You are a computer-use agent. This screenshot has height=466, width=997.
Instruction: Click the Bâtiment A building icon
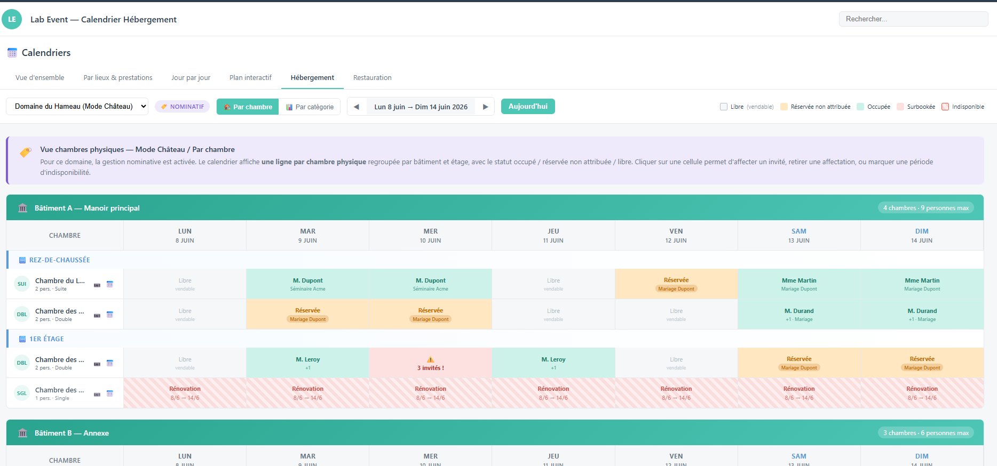(22, 208)
